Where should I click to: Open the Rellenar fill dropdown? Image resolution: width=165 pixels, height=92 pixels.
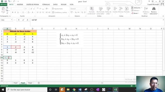point(136,10)
